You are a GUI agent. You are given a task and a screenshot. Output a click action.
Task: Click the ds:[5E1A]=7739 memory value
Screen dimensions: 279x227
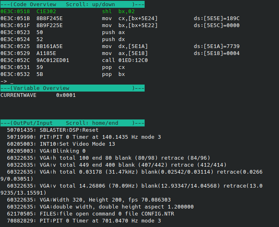click(x=216, y=46)
